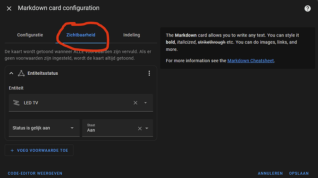The width and height of the screenshot is (318, 178).
Task: Click Voeg voorwaarde toe button
Action: (39, 150)
